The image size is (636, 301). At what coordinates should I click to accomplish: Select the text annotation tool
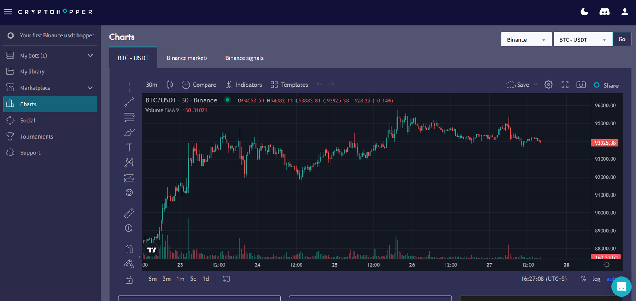(129, 147)
